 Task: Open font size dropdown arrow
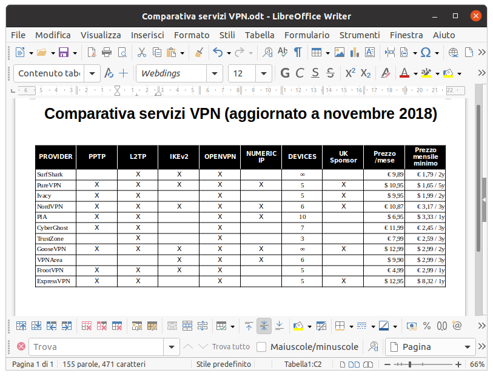point(264,73)
